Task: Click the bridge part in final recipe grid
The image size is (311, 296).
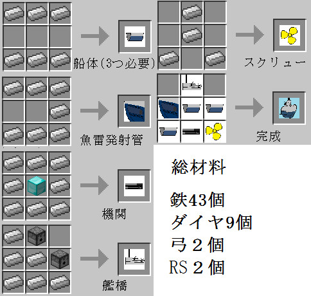Action: [191, 85]
